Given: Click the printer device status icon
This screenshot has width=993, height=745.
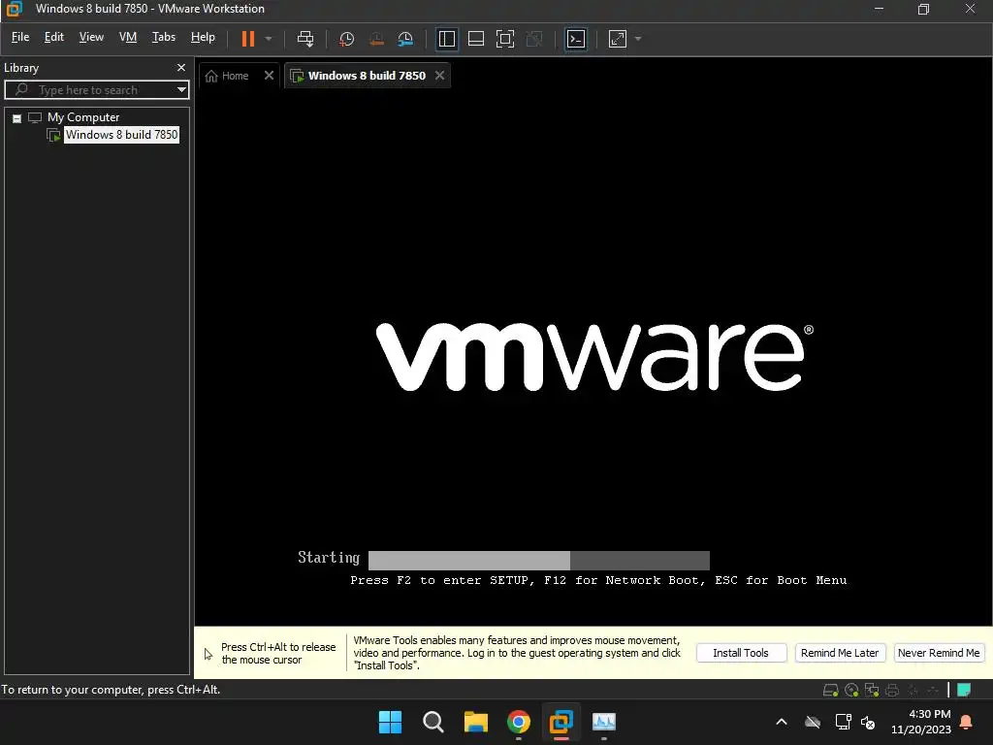Looking at the screenshot, I should (892, 690).
